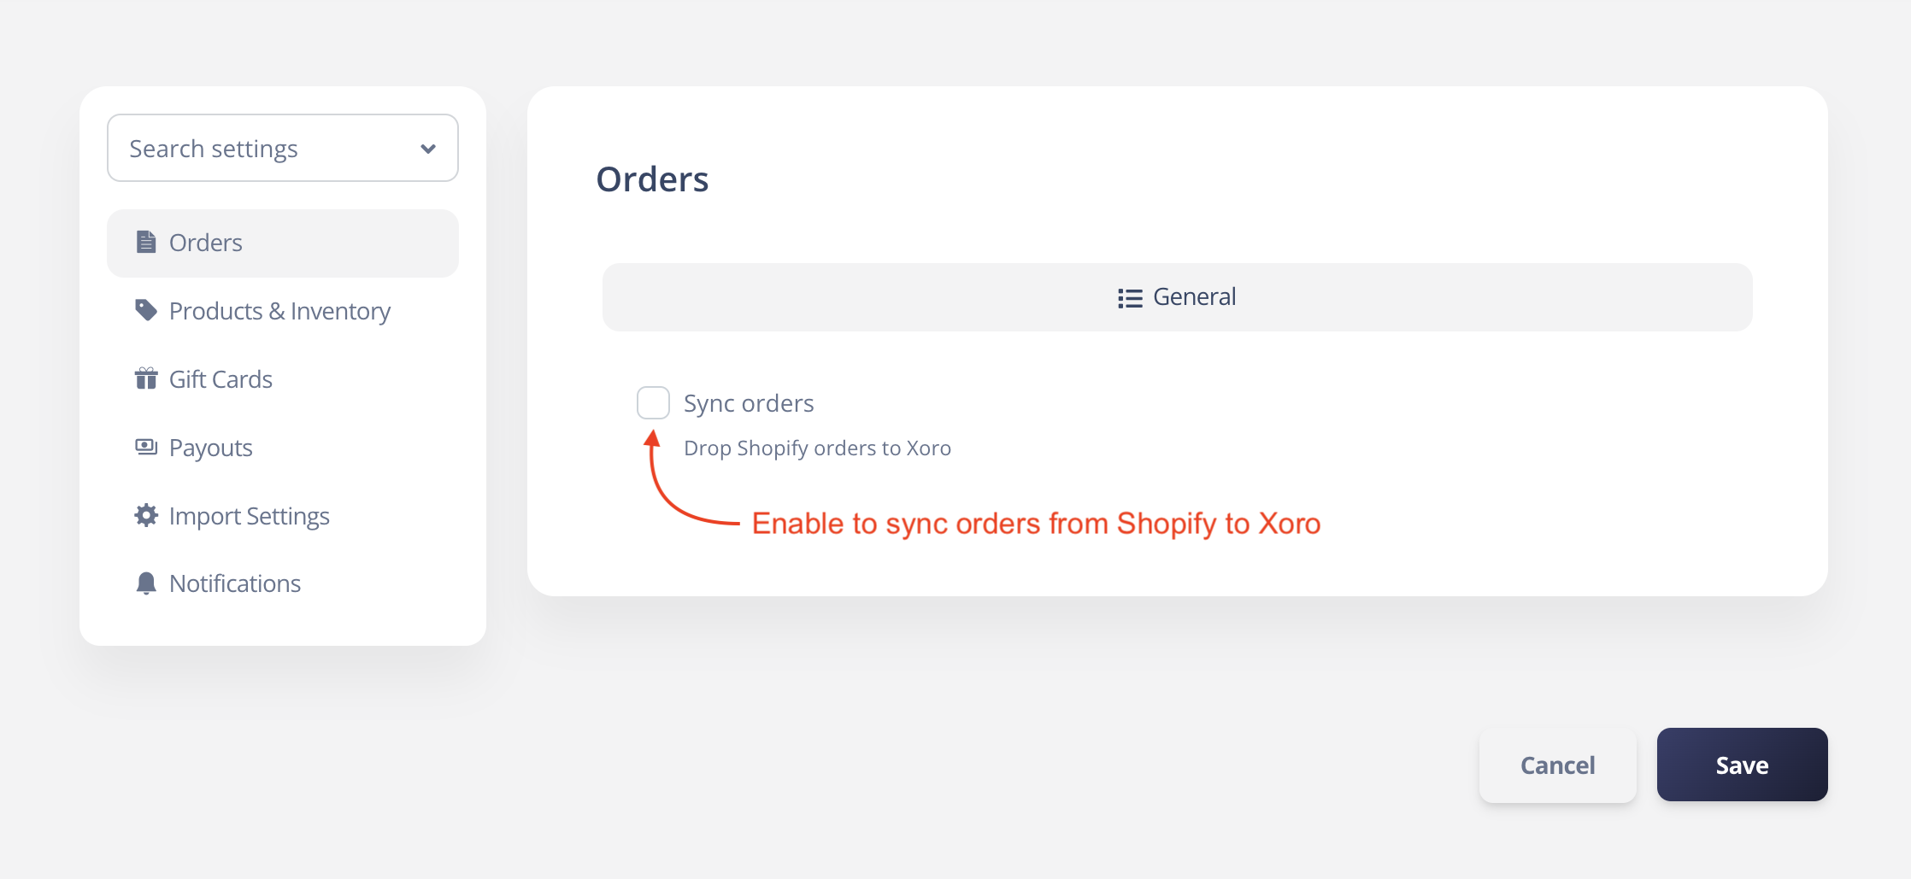Click the Payouts money icon
This screenshot has width=1911, height=879.
146,447
